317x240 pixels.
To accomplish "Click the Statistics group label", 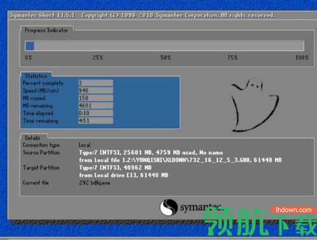I will tap(36, 76).
